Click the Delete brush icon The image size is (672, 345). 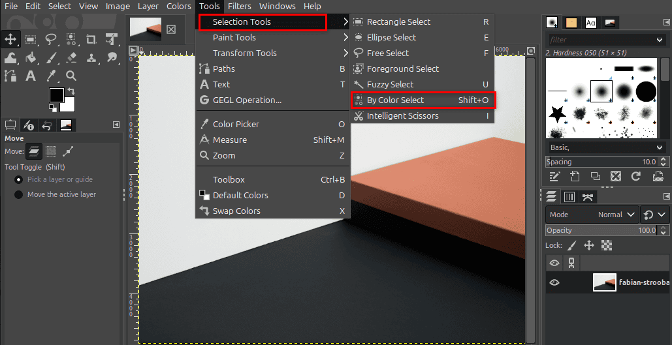pos(615,176)
